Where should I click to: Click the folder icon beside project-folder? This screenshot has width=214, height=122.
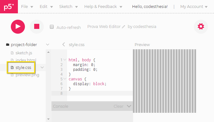8,44
